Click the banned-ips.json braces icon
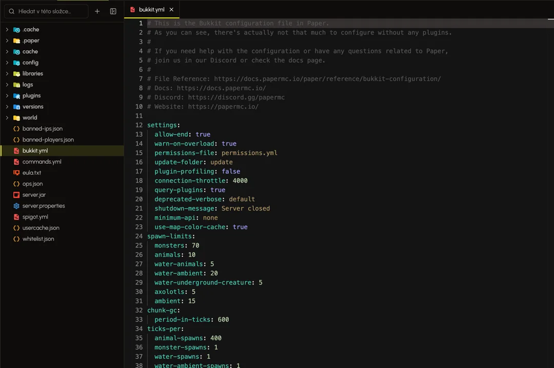 pyautogui.click(x=16, y=129)
